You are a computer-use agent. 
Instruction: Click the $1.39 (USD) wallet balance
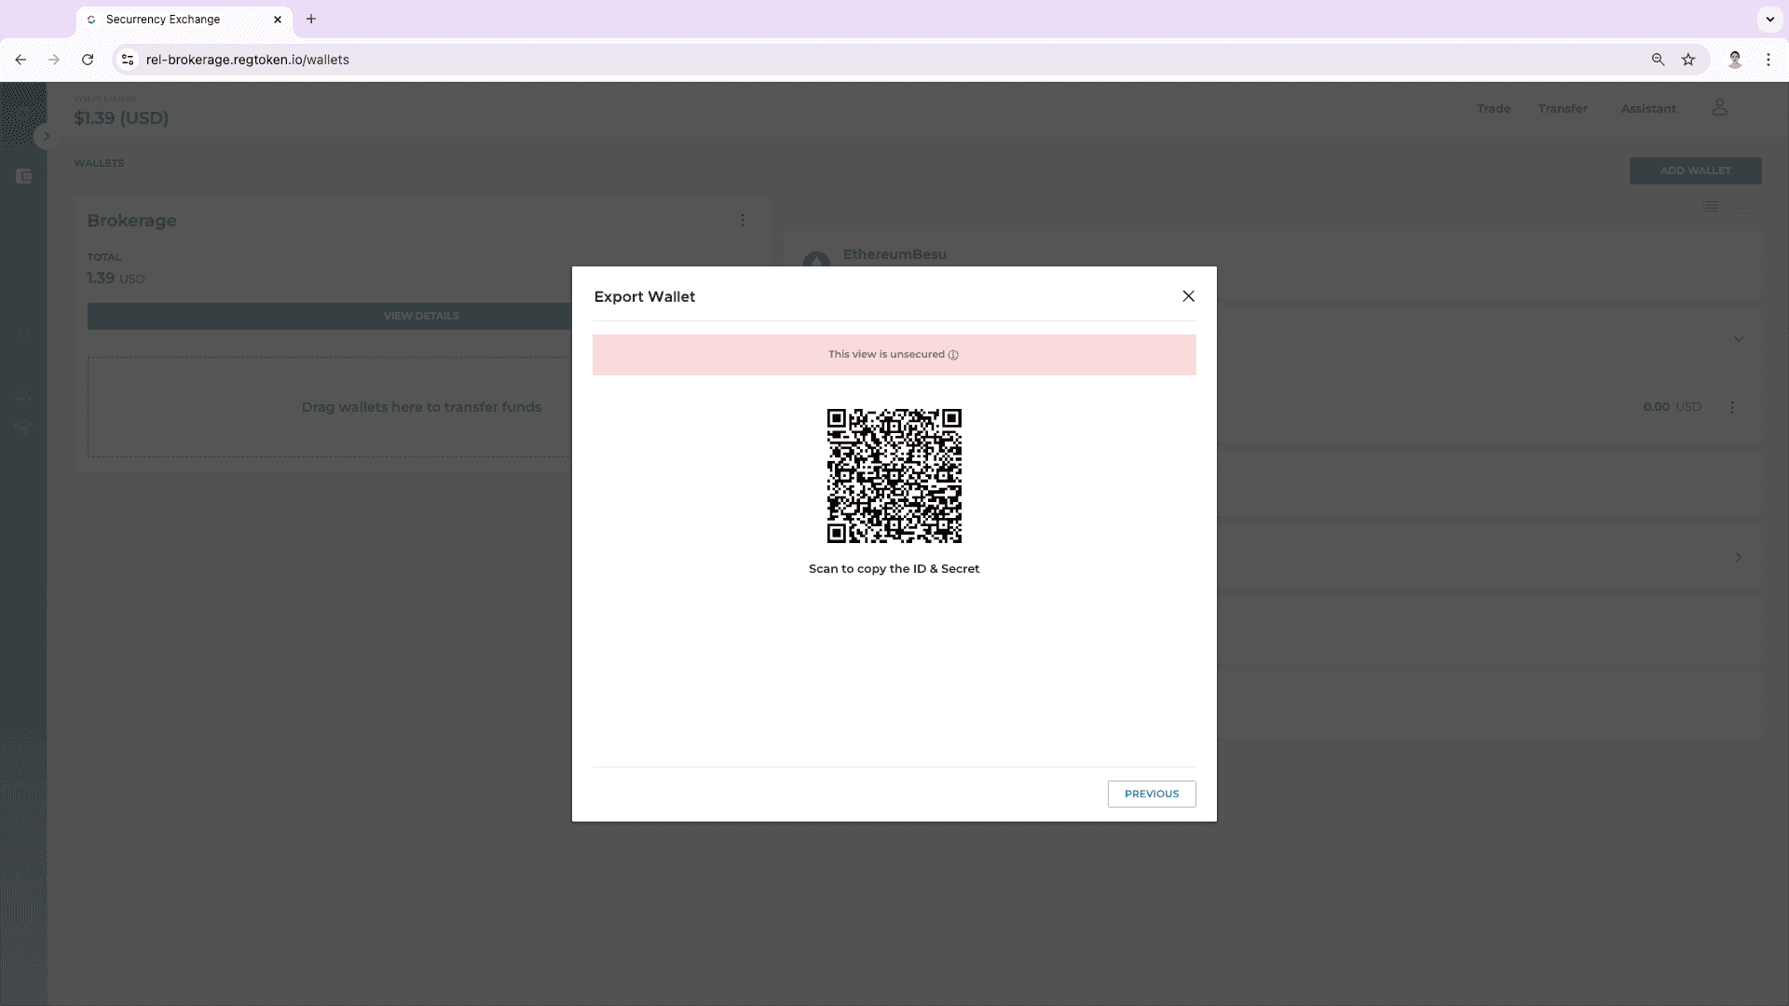(x=121, y=118)
